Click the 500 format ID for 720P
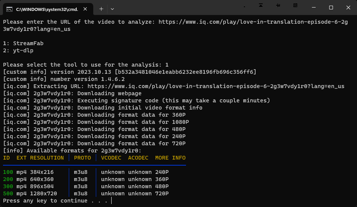 [8, 193]
